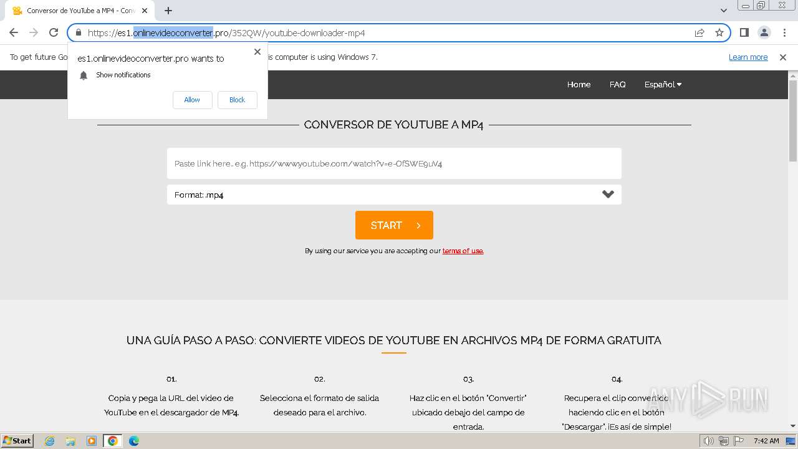Bookmark this page with the star icon
798x449 pixels.
click(719, 32)
